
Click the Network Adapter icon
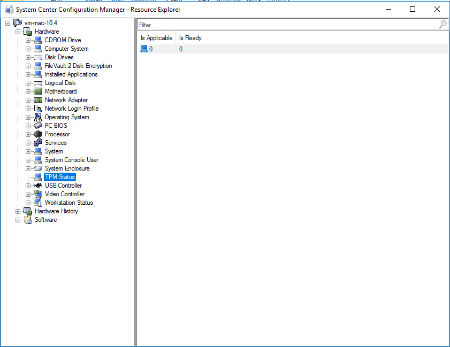click(x=38, y=100)
